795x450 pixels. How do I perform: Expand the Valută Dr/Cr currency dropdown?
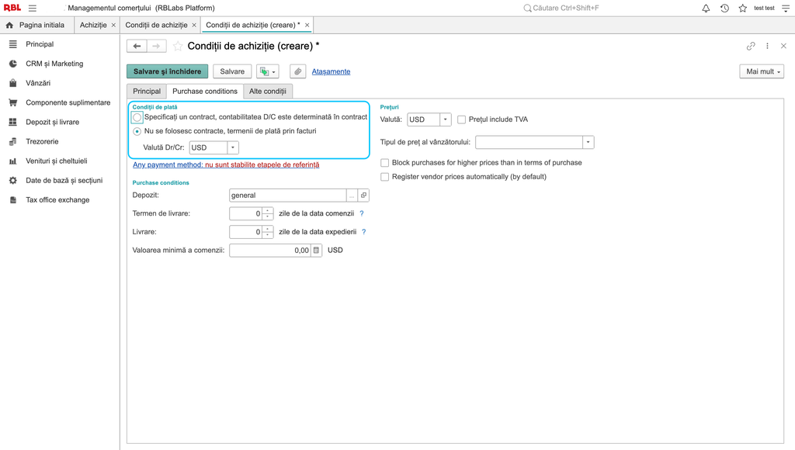pos(233,148)
